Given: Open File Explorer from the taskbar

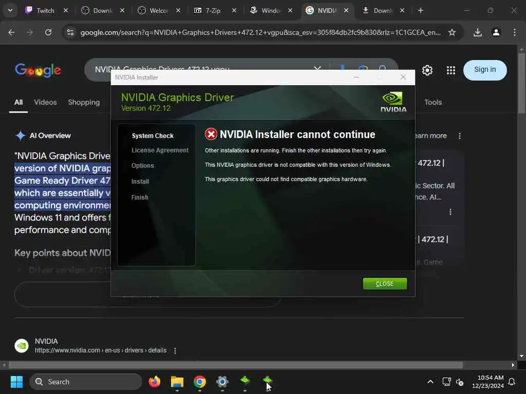Looking at the screenshot, I should [x=177, y=382].
